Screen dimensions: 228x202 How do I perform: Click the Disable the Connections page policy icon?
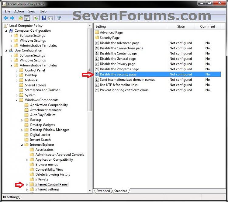[x=97, y=48]
